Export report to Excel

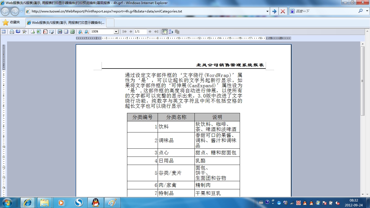[39, 32]
